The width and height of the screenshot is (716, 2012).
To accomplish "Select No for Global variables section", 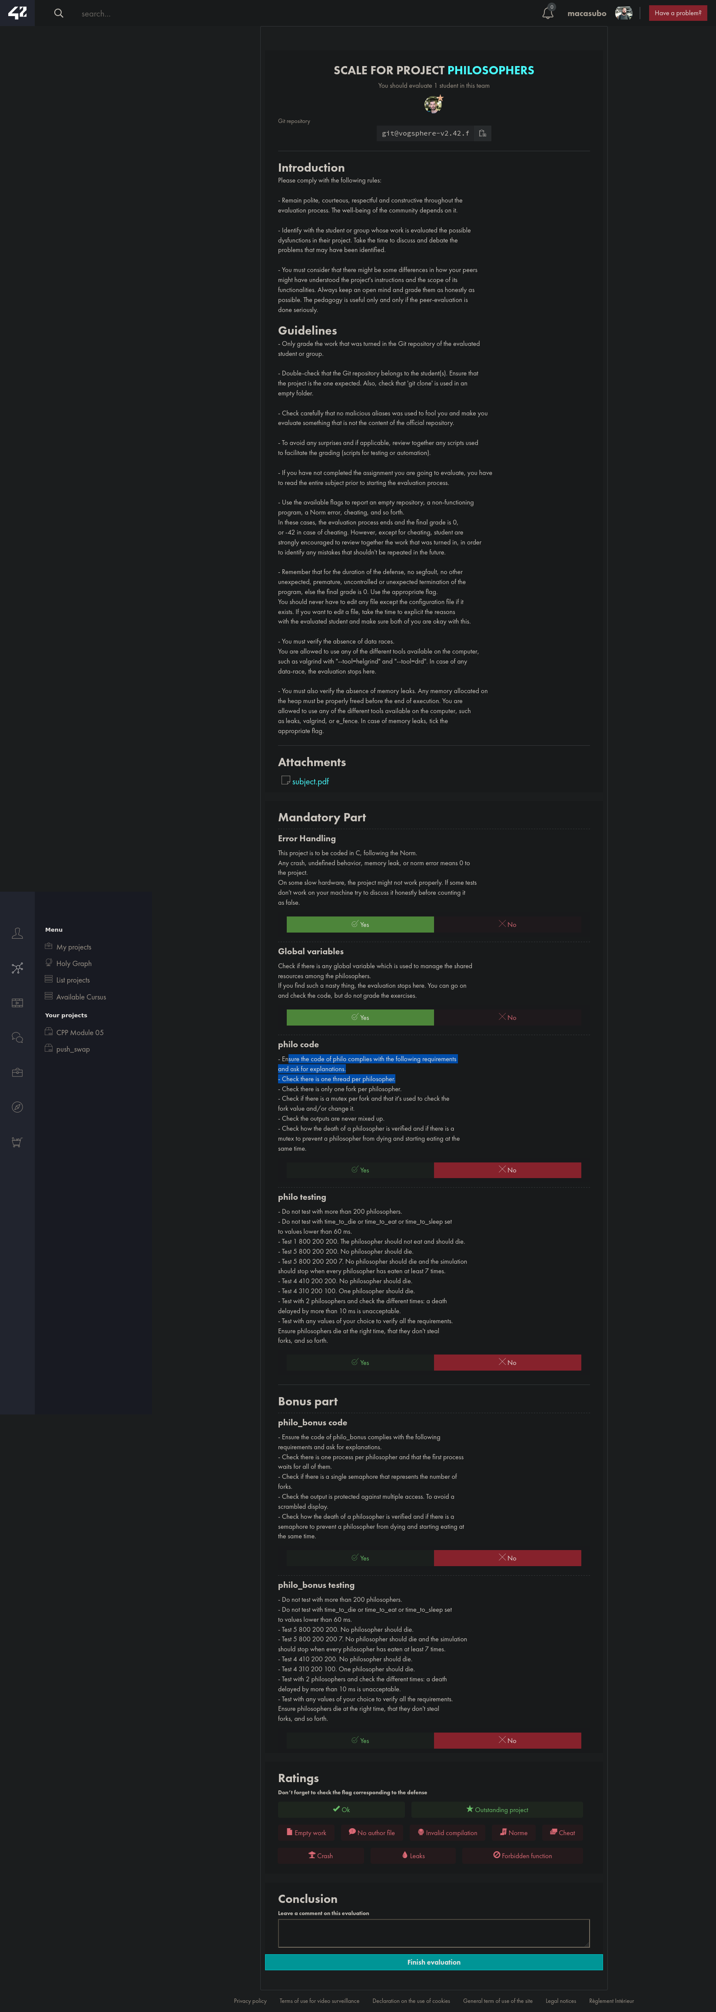I will tap(507, 1018).
